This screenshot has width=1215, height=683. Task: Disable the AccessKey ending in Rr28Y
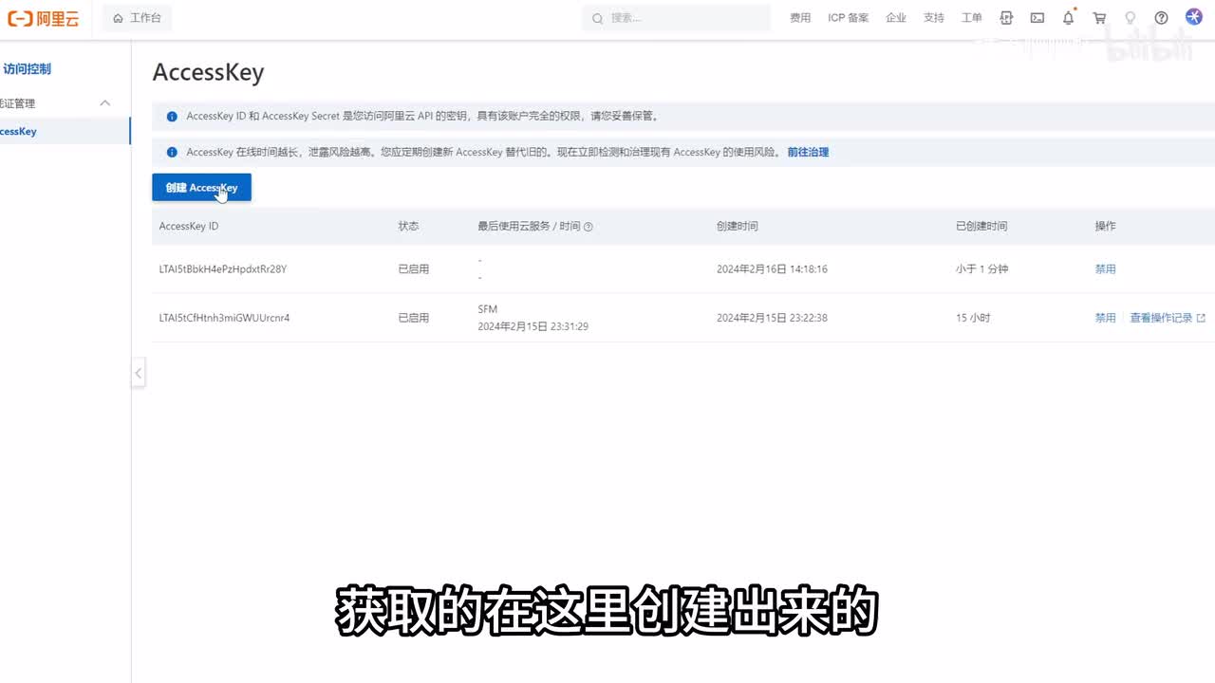click(1105, 269)
